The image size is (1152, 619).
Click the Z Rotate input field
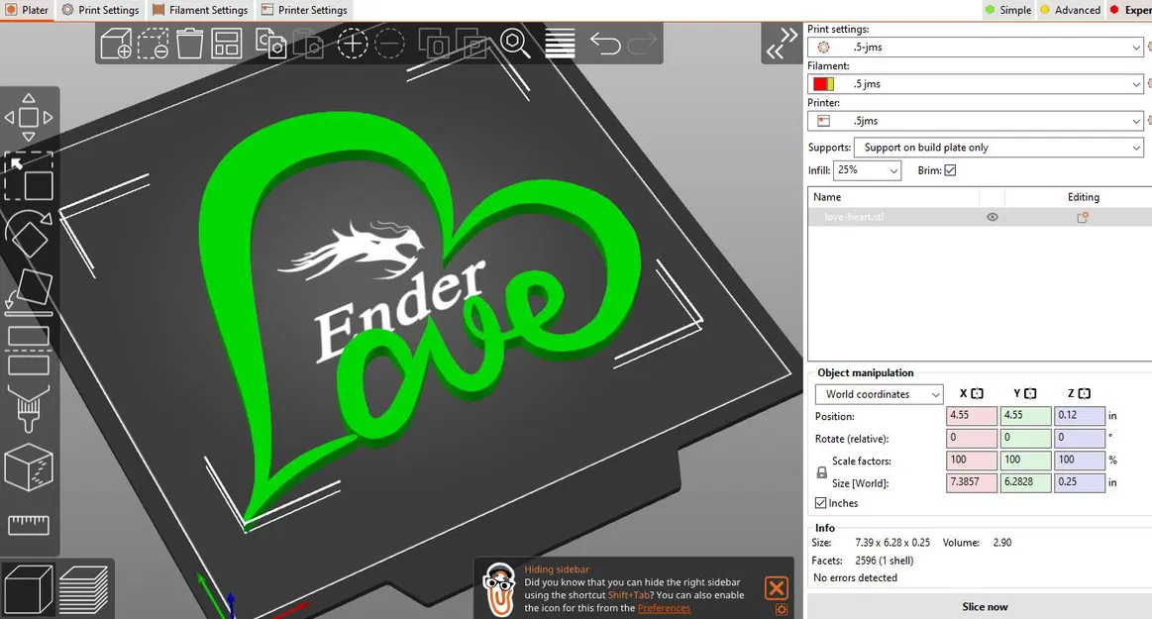coord(1080,438)
